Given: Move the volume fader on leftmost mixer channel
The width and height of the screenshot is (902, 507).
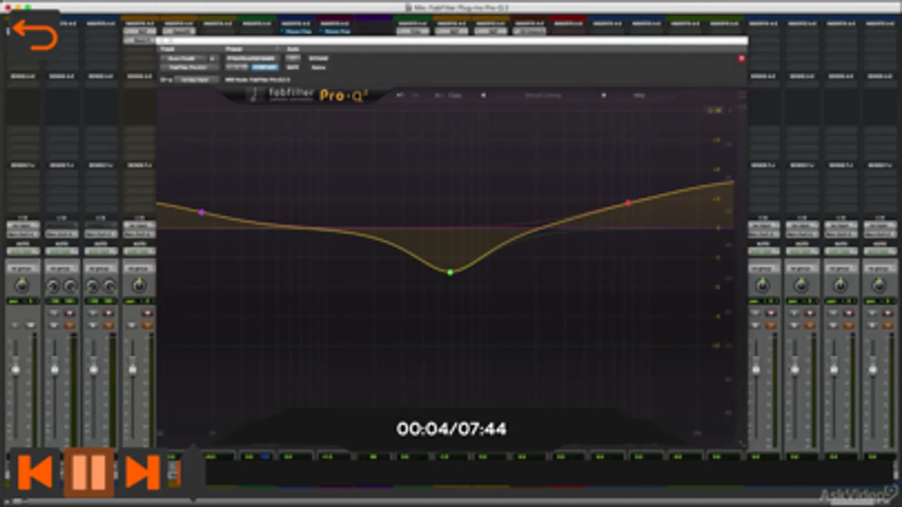Looking at the screenshot, I should (x=16, y=370).
